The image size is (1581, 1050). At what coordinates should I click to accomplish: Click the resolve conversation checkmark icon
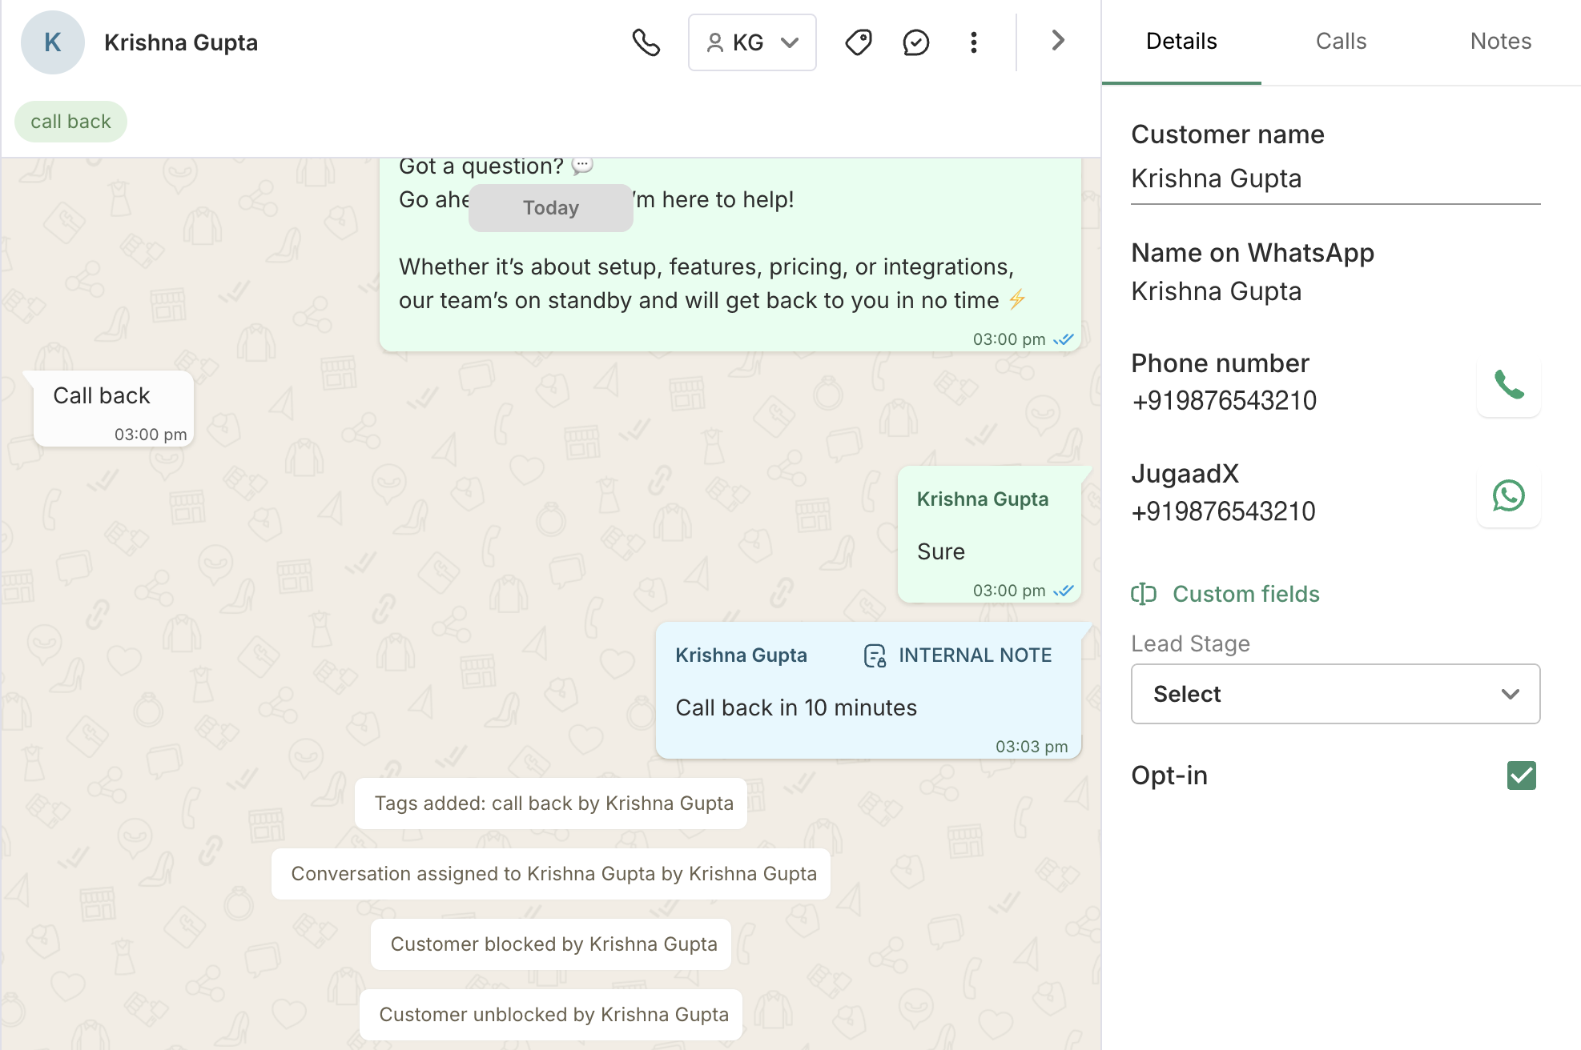pyautogui.click(x=915, y=42)
